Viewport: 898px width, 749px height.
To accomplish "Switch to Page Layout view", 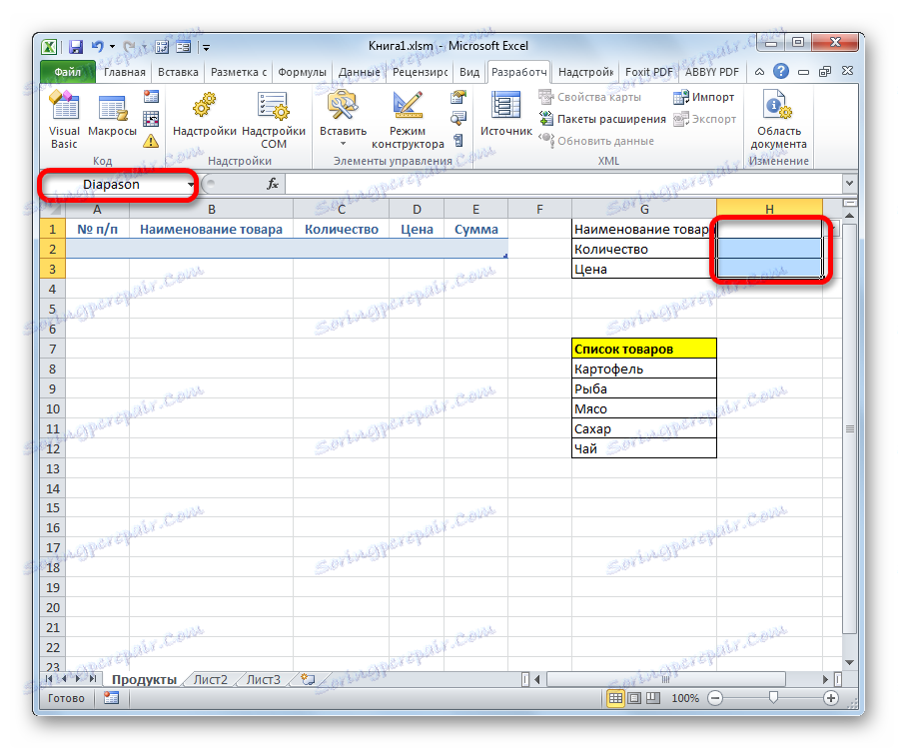I will (634, 698).
